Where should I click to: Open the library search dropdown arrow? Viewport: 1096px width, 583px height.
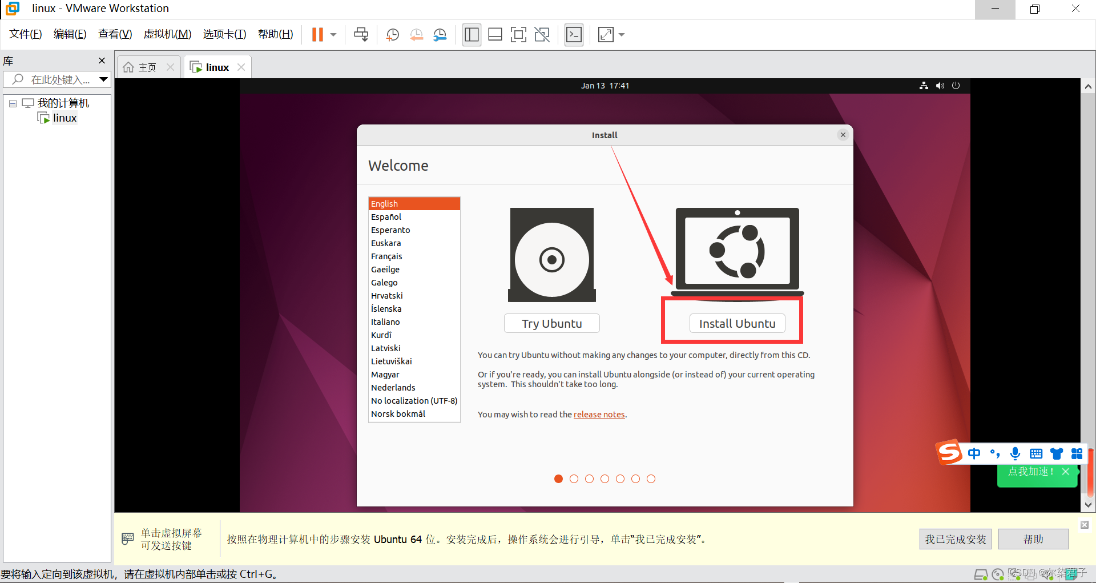click(x=103, y=79)
